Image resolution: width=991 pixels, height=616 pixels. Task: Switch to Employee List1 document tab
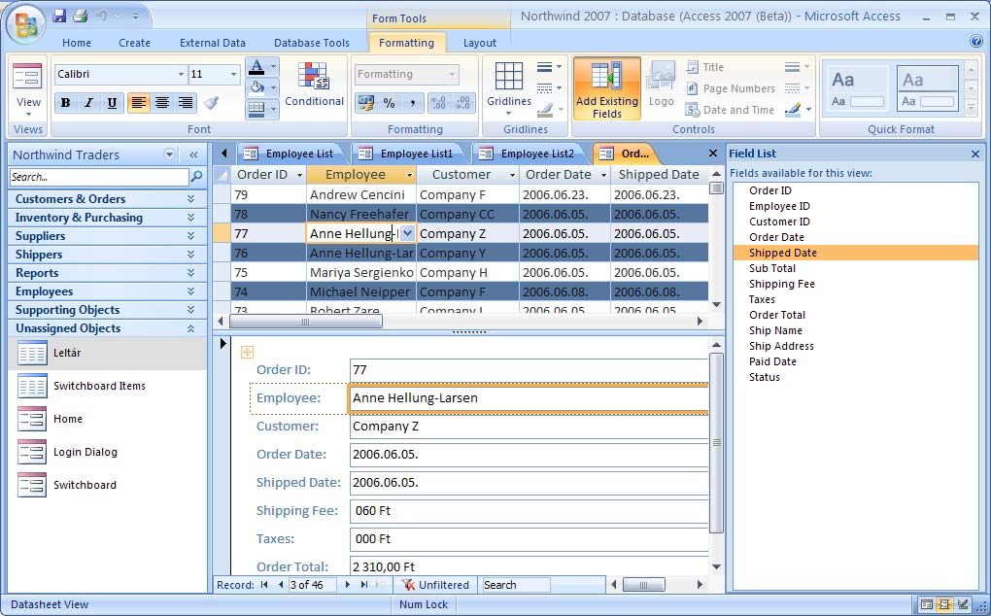[409, 154]
